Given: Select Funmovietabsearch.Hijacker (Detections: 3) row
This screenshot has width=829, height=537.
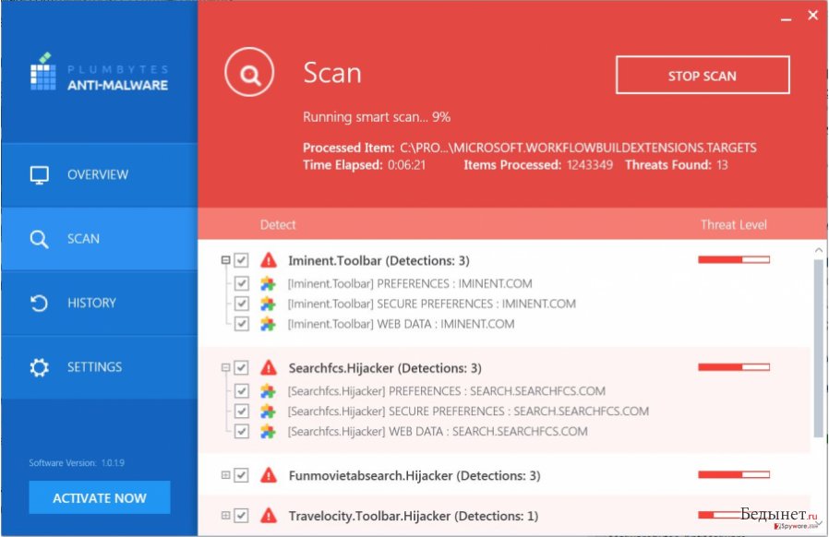Looking at the screenshot, I should (414, 476).
